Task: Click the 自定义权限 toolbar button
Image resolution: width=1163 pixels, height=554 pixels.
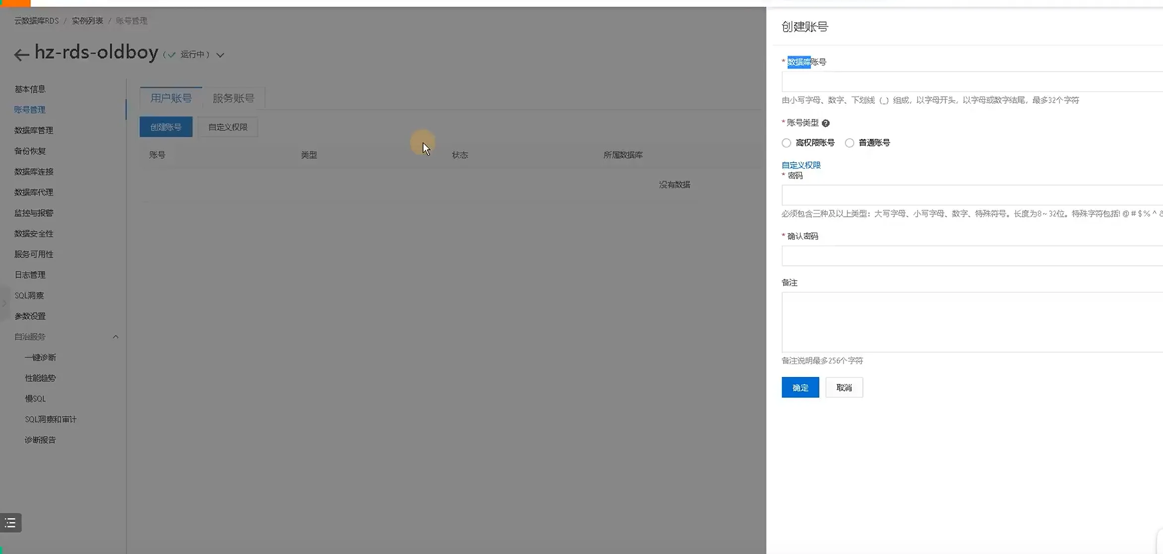Action: coord(228,127)
